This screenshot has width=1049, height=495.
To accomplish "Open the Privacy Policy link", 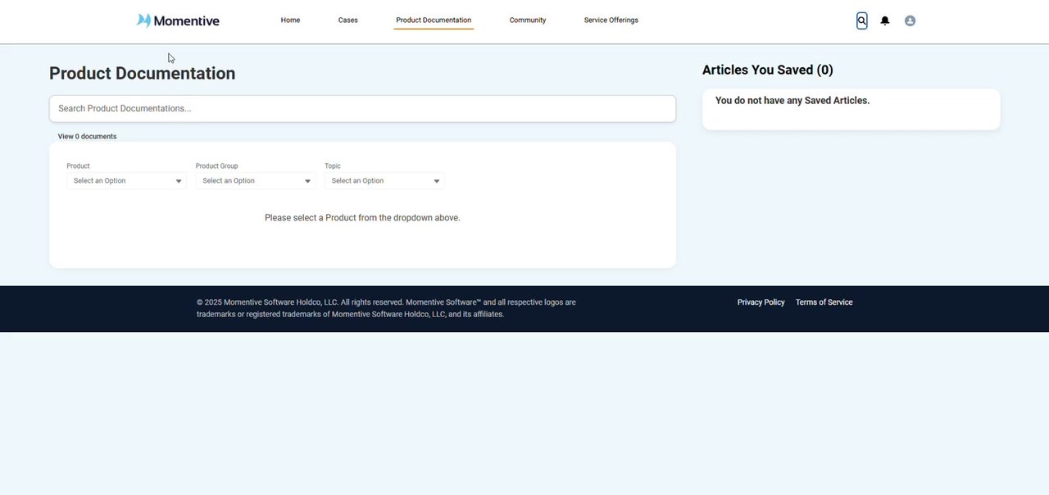I will 761,302.
